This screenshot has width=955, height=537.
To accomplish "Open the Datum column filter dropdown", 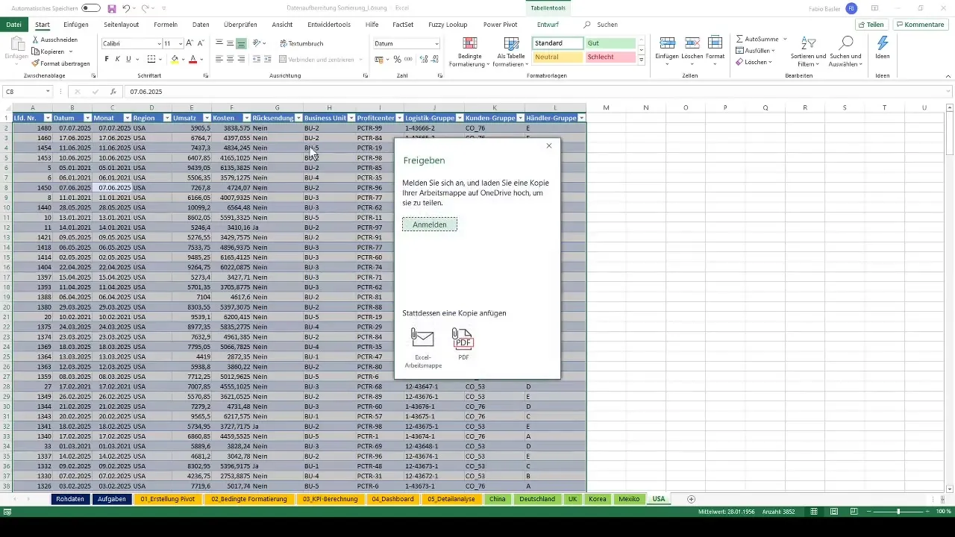I will 87,118.
